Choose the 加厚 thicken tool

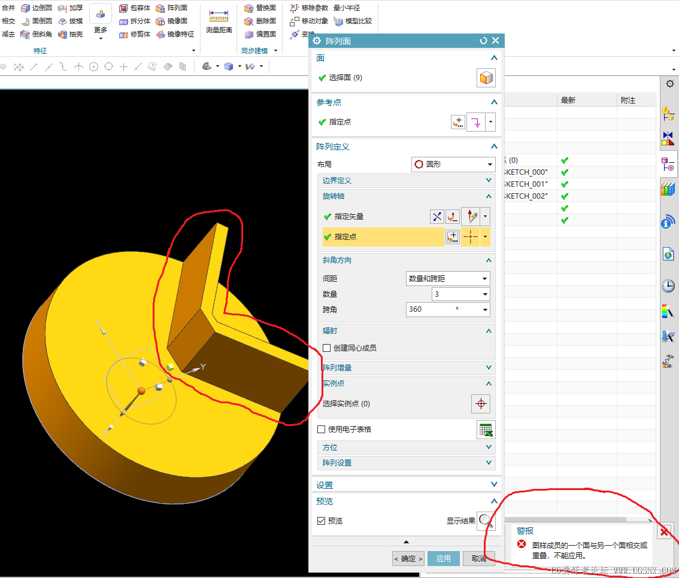tap(70, 8)
